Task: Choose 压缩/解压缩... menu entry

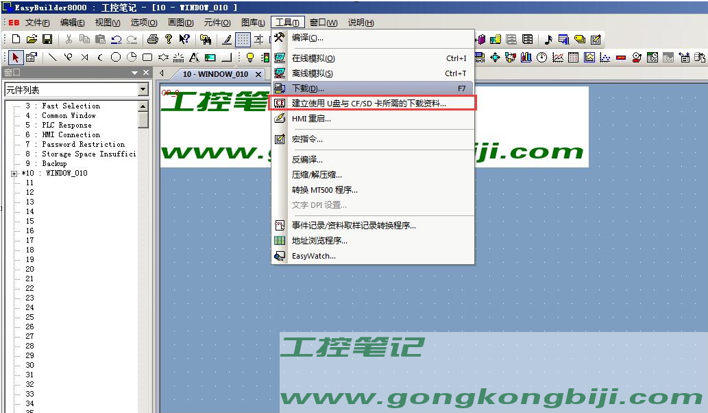Action: click(373, 175)
